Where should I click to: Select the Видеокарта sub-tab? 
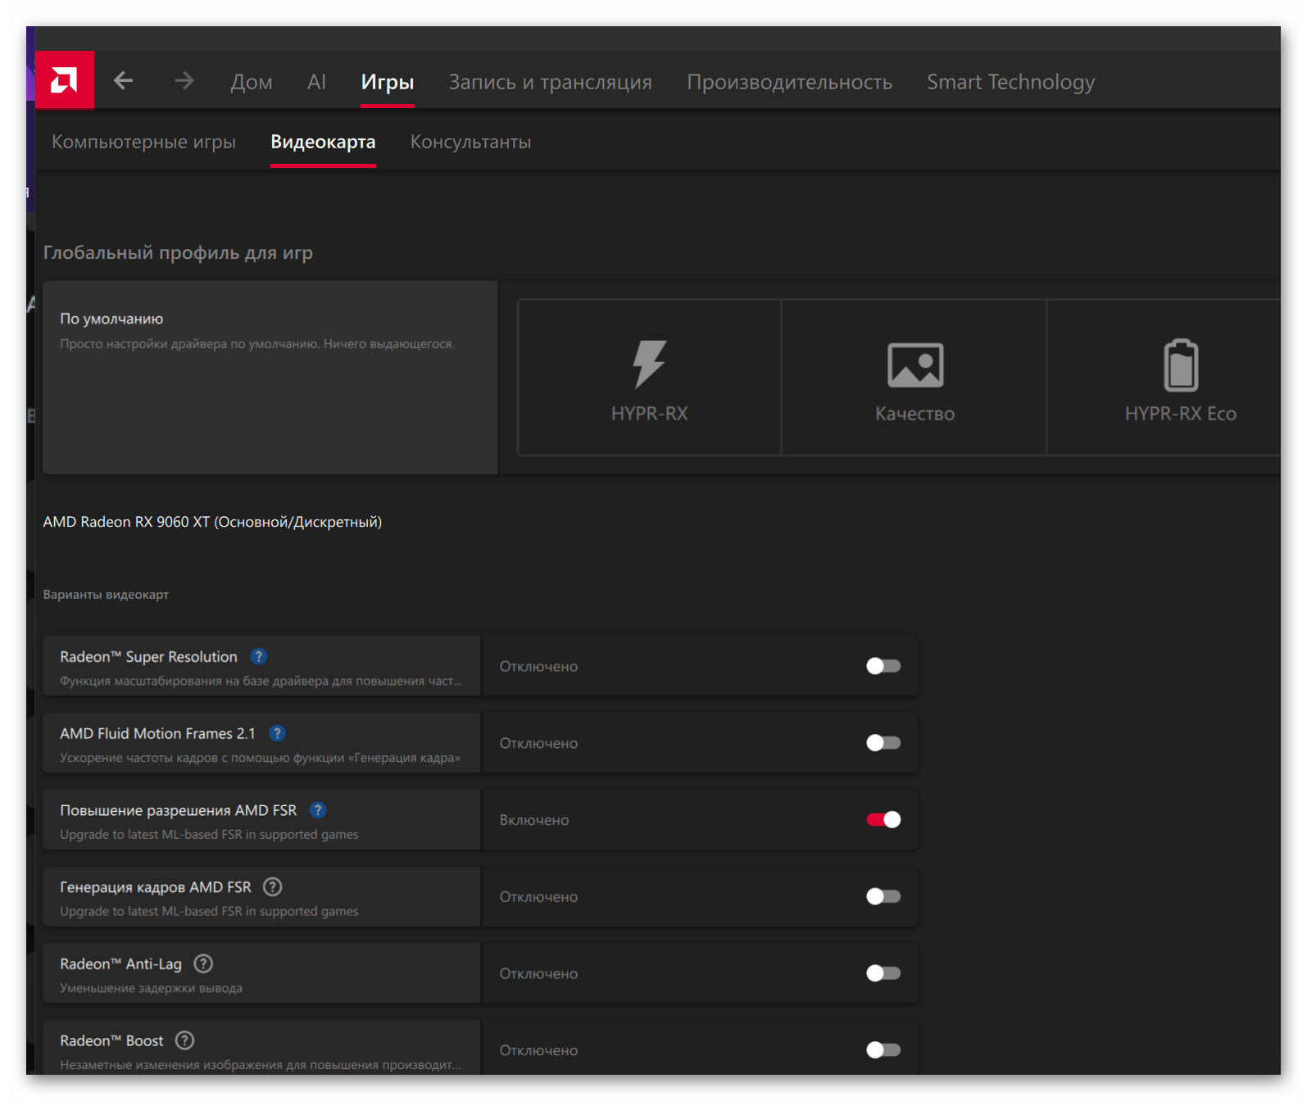323,142
